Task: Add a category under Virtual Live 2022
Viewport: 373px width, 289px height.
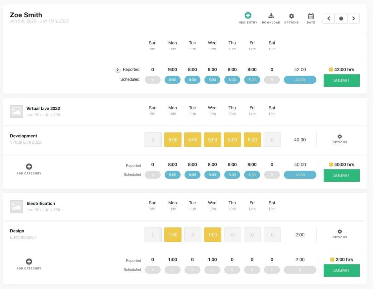Action: tap(29, 167)
